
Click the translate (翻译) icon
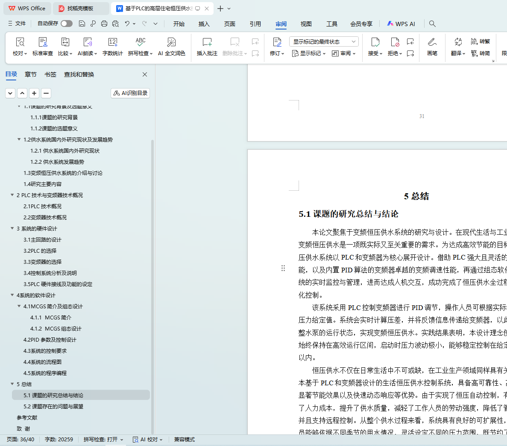coord(458,42)
